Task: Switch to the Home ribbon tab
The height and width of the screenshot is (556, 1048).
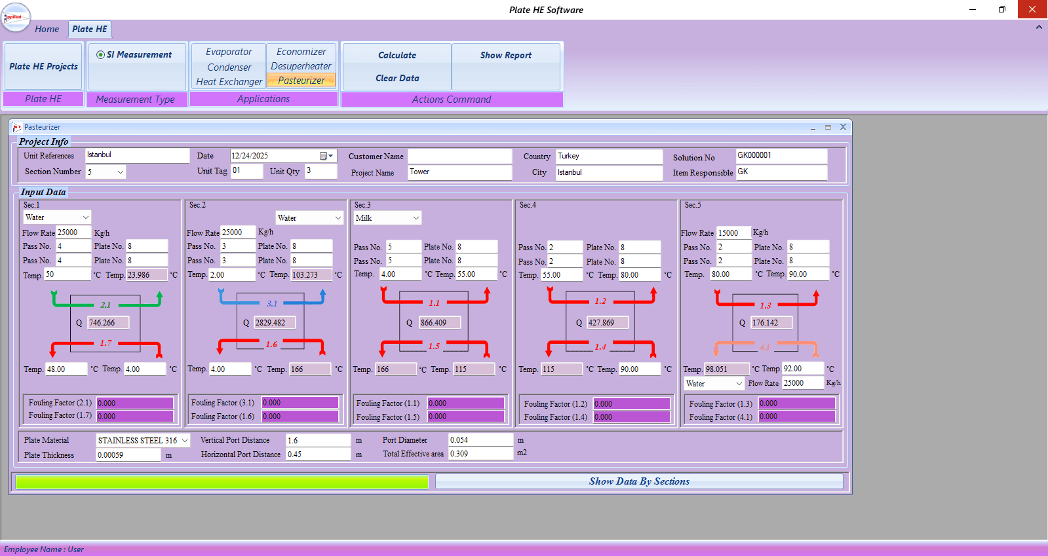Action: point(47,29)
